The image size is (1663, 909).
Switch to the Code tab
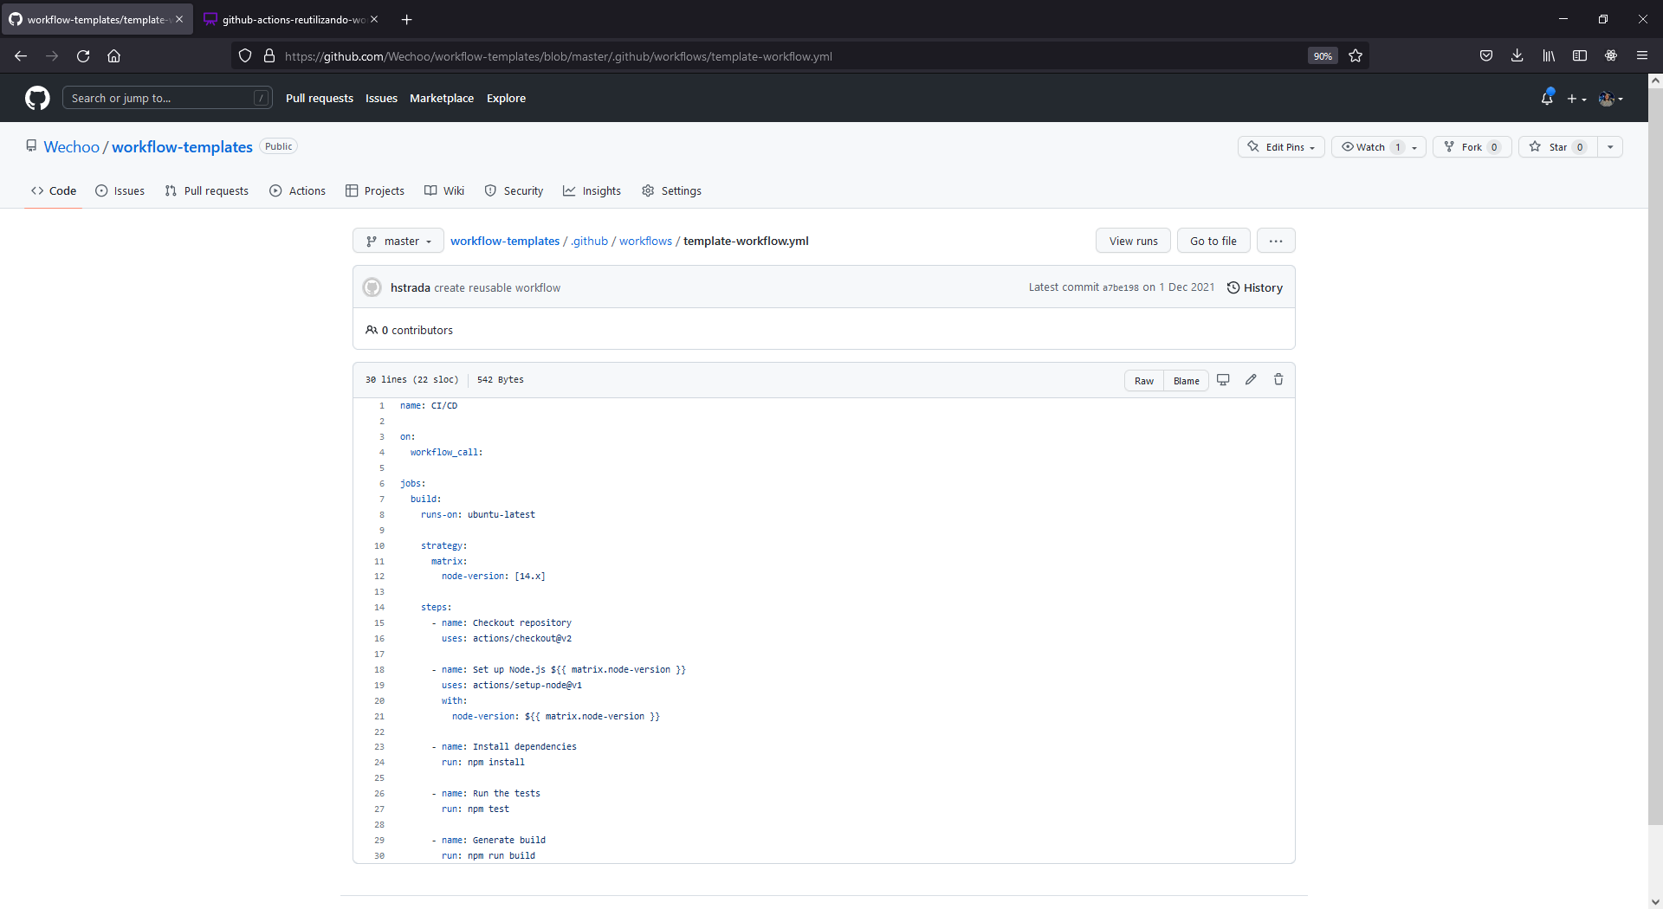pos(54,191)
